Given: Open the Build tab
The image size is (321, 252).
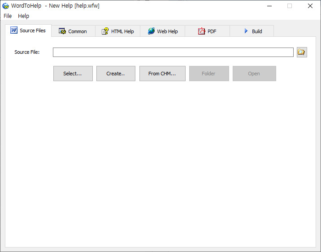Looking at the screenshot, I should [252, 31].
